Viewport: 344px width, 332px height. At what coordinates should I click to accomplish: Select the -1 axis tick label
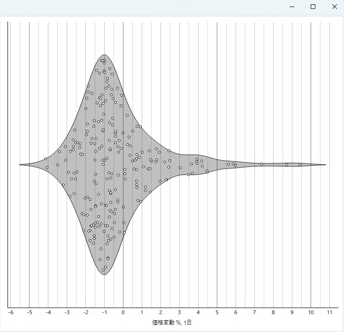tap(105, 312)
